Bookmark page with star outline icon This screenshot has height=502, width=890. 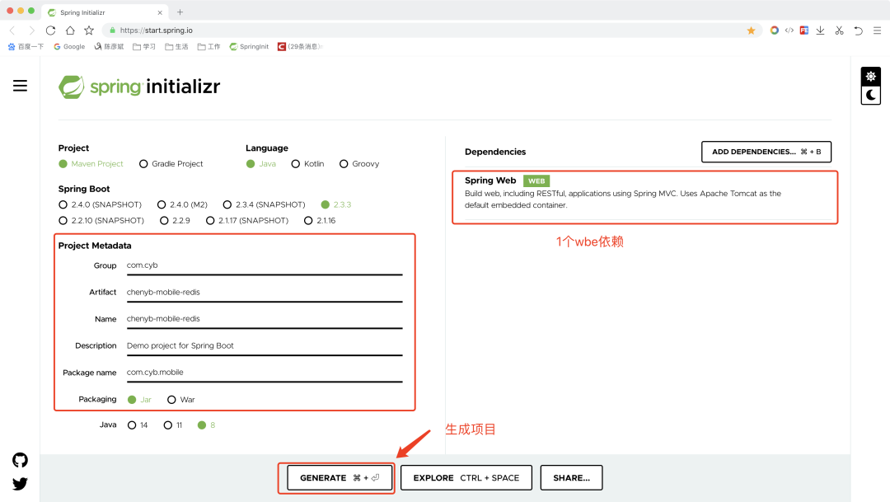(x=89, y=30)
